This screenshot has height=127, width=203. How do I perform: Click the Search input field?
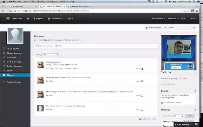180,28
